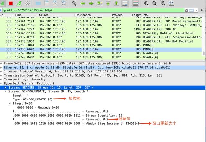
Task: Sort by the Source column header
Action: coord(56,15)
